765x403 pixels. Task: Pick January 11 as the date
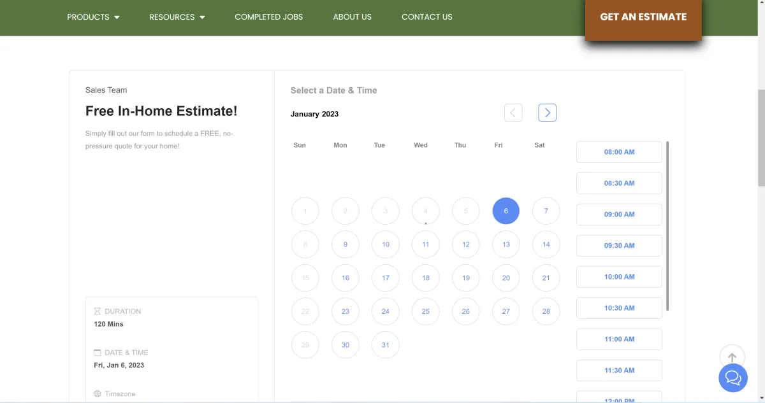pos(426,244)
